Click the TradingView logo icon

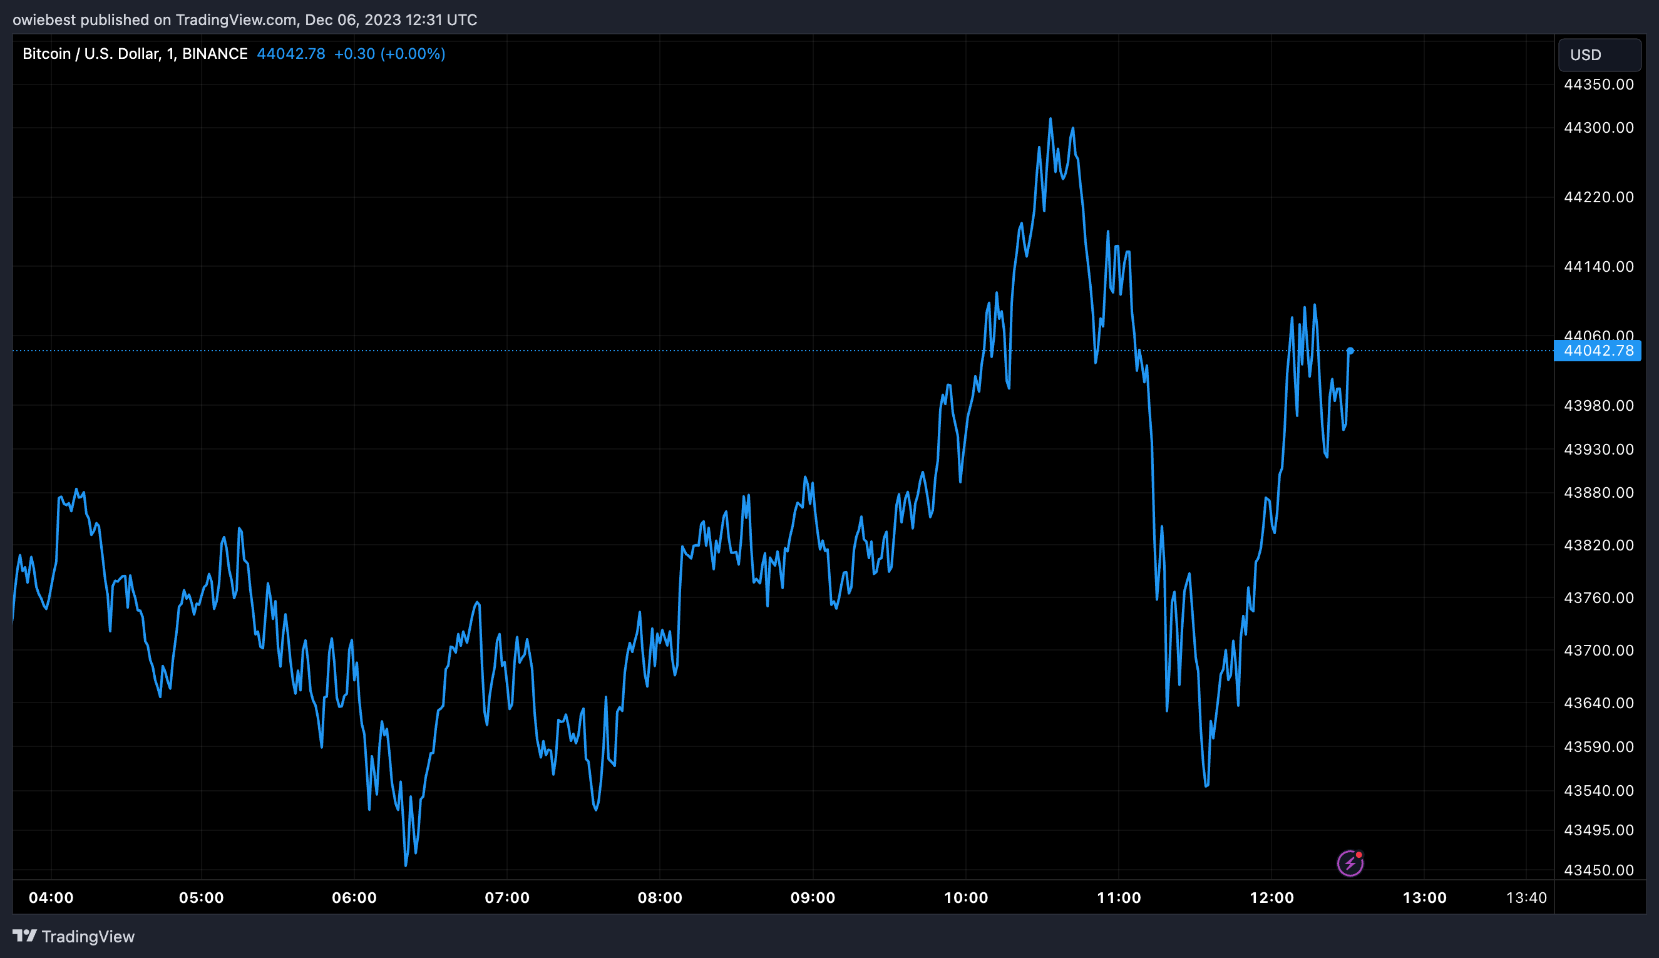click(24, 935)
